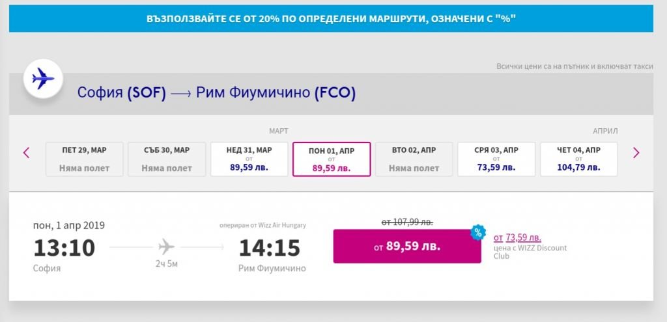The width and height of the screenshot is (667, 322).
Task: Click the previous dates left arrow
Action: [x=27, y=153]
